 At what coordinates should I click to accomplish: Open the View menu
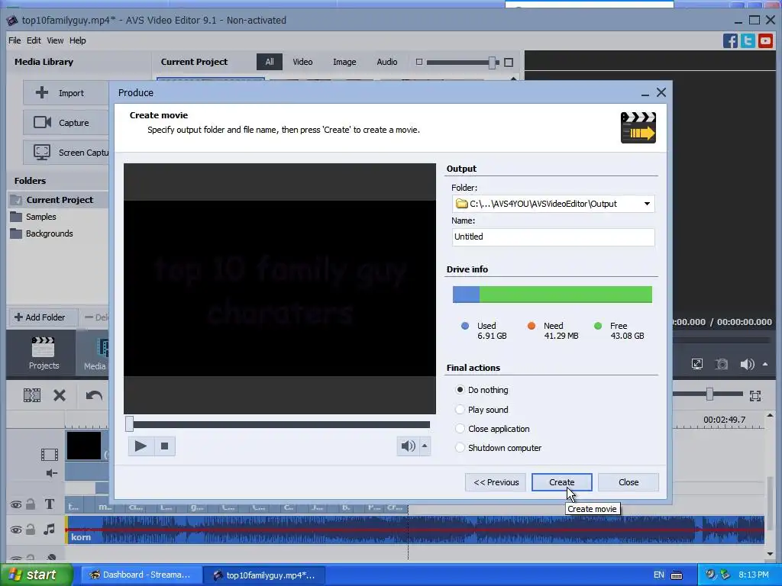coord(55,40)
